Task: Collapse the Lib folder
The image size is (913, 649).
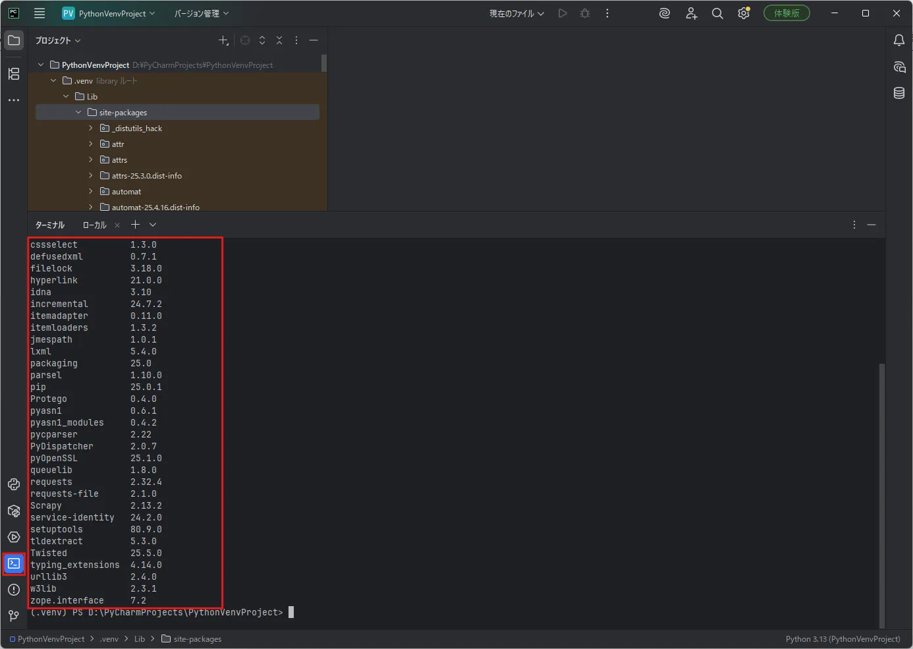Action: pos(66,96)
